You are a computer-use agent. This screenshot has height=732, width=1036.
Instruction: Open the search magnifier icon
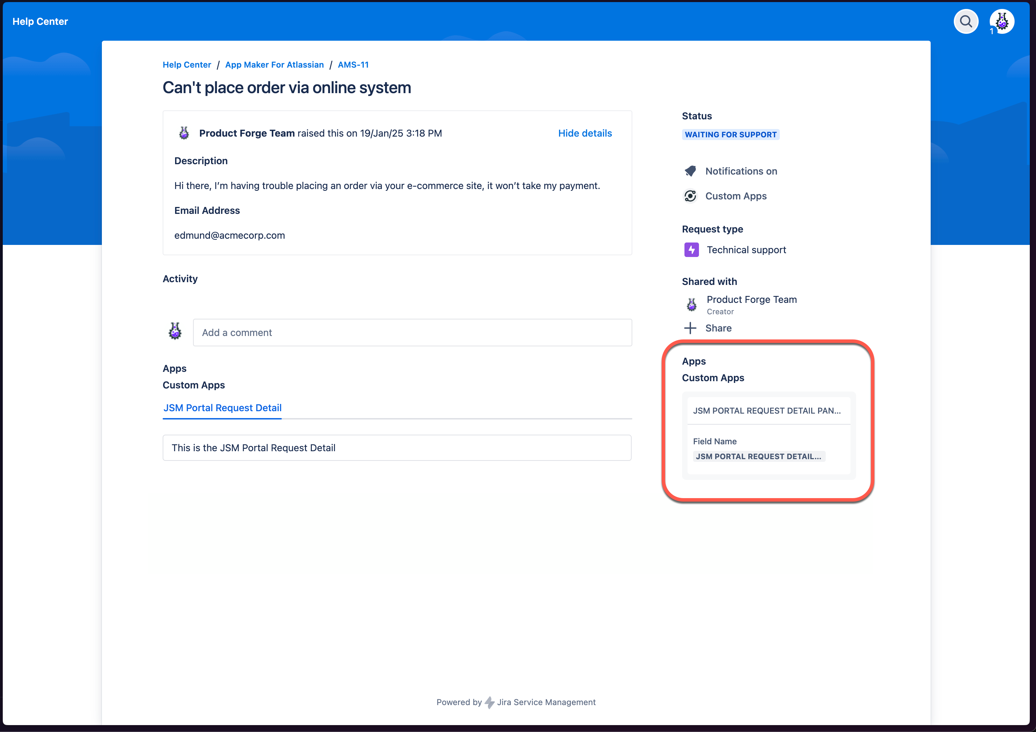click(966, 21)
